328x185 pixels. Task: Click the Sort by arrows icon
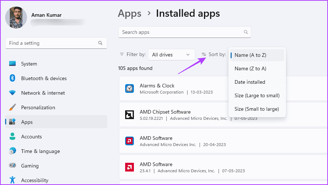[204, 55]
